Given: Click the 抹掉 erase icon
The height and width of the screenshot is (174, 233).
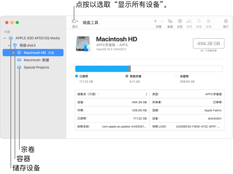Looking at the screenshot, I should pyautogui.click(x=189, y=21).
